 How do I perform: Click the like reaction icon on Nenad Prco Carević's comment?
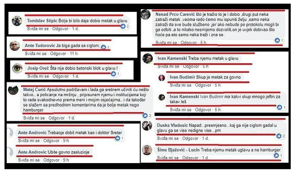[x=277, y=40]
